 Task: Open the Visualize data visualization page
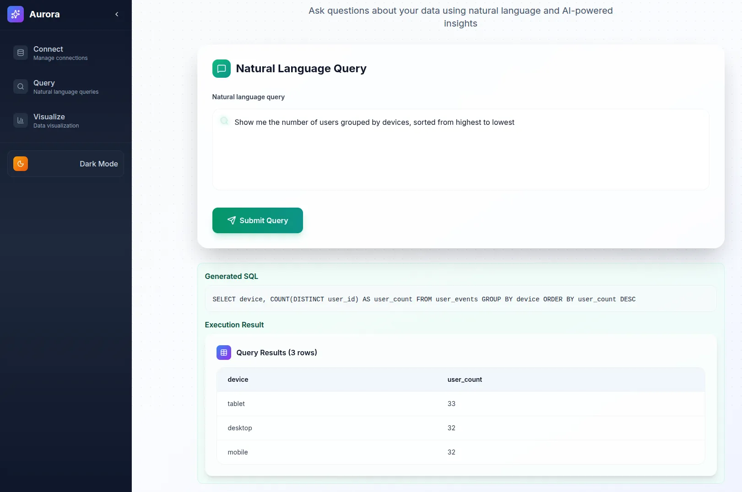[56, 121]
